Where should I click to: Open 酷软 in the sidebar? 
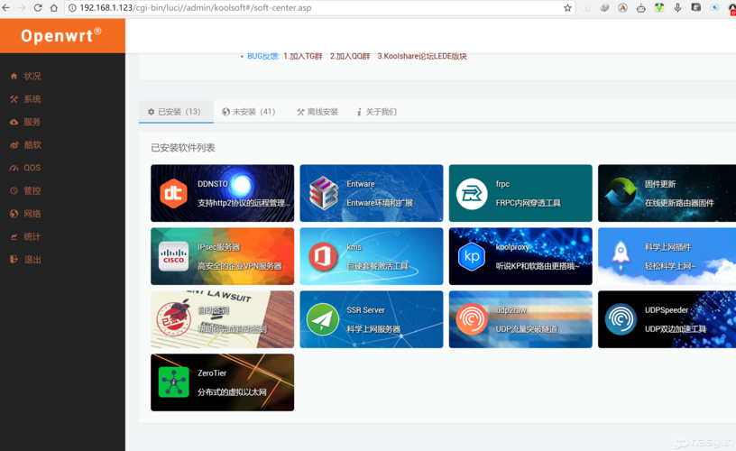click(x=32, y=145)
